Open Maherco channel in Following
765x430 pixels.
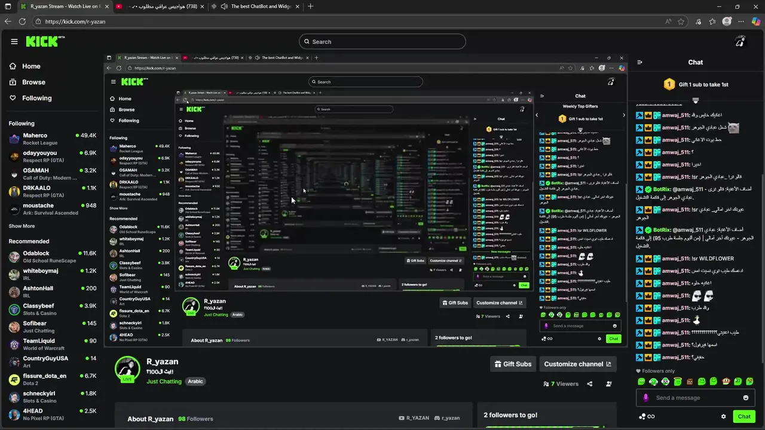pyautogui.click(x=53, y=139)
